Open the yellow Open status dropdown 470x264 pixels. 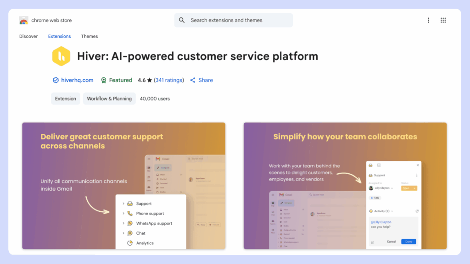tap(408, 188)
